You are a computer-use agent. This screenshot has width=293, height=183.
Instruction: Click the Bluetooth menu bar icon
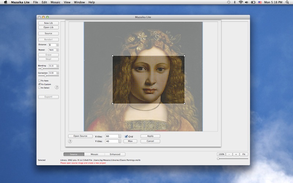coord(235,2)
